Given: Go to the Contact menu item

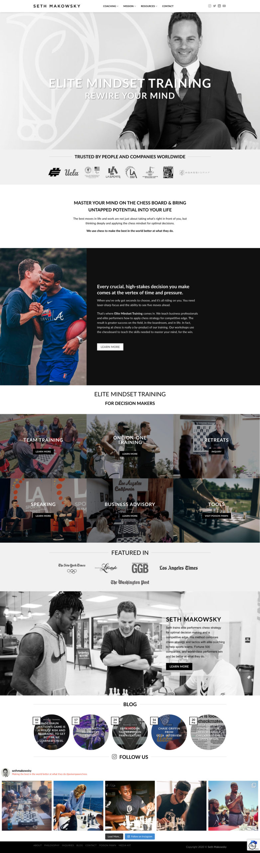Looking at the screenshot, I should coord(168,6).
